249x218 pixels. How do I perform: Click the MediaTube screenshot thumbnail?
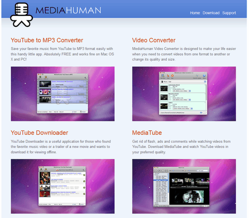point(184,186)
